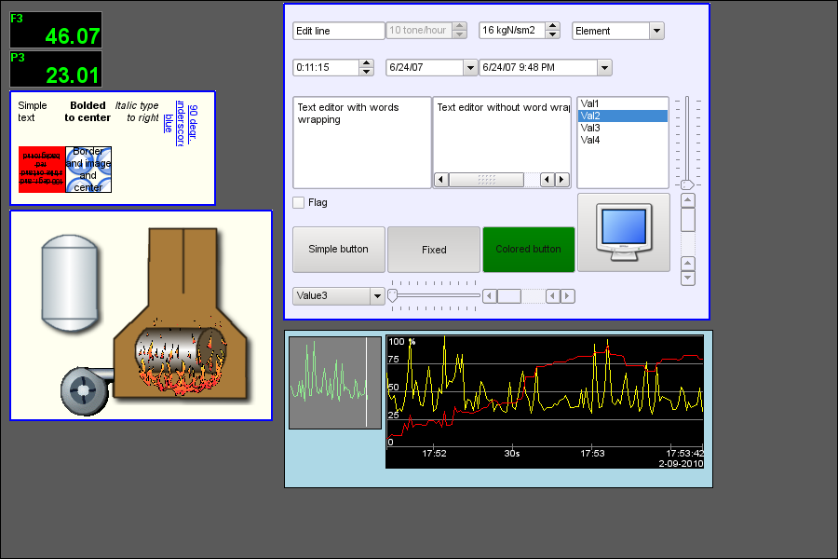This screenshot has height=559, width=838.
Task: Click the computer monitor image button
Action: tap(623, 232)
